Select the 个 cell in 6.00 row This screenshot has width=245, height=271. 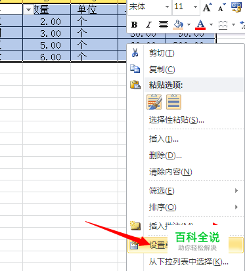tap(94, 56)
